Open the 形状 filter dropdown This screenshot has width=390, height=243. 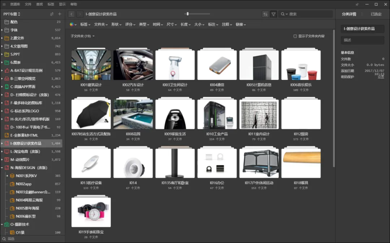pyautogui.click(x=116, y=24)
